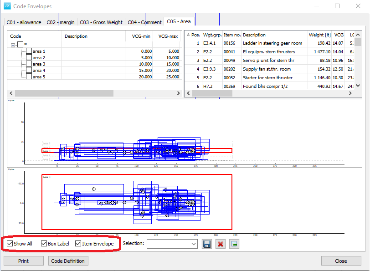Click the Close button at bottom right
The width and height of the screenshot is (370, 271).
tap(340, 261)
